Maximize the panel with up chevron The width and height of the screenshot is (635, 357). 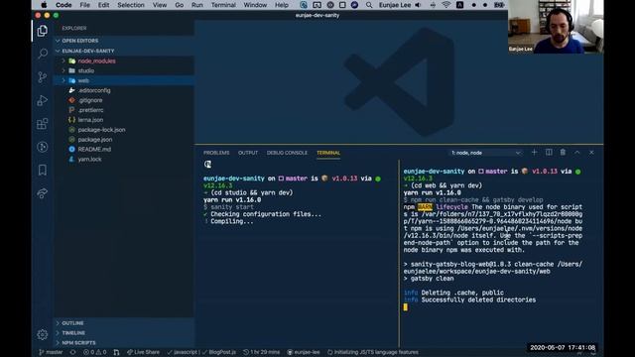tap(577, 152)
